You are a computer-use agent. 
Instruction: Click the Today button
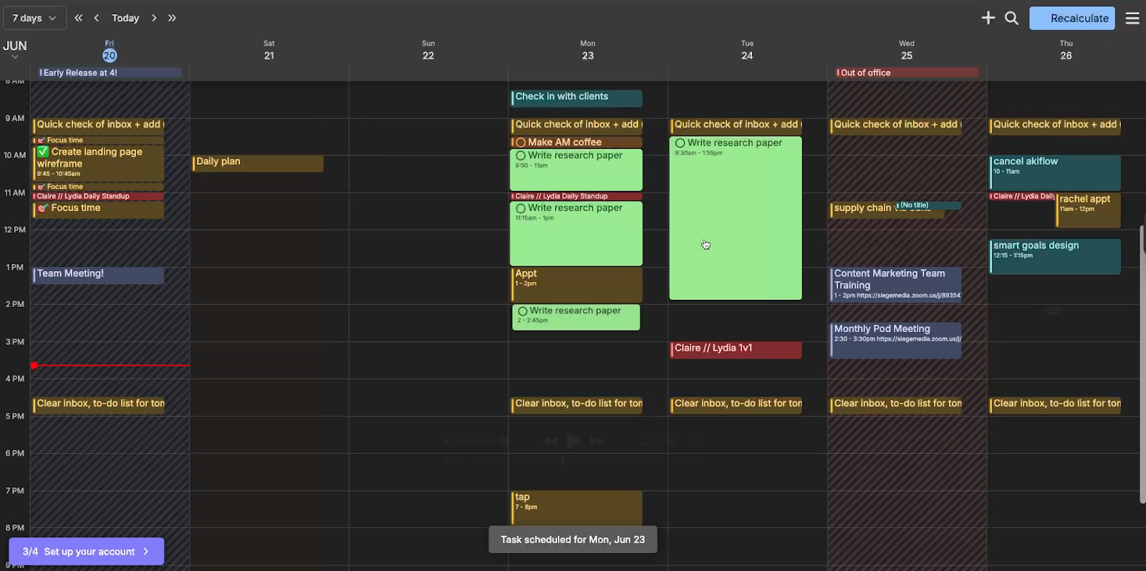[125, 18]
